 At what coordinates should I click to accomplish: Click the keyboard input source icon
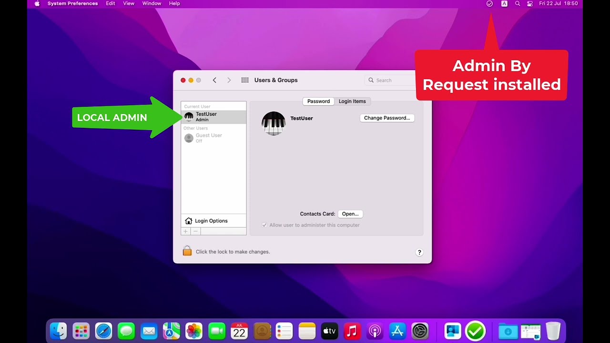pos(504,3)
